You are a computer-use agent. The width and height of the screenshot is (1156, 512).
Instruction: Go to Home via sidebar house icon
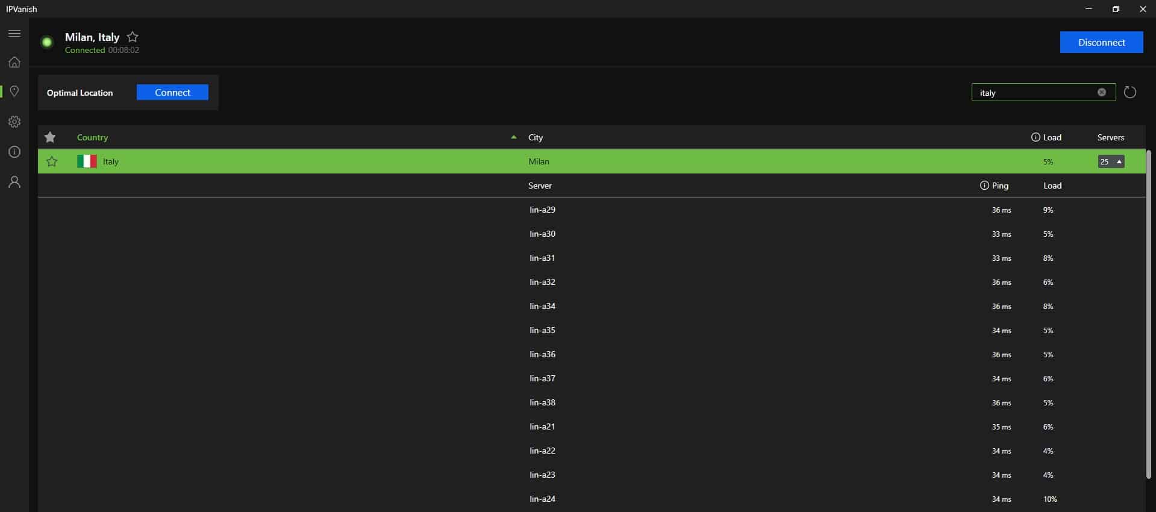click(x=14, y=62)
